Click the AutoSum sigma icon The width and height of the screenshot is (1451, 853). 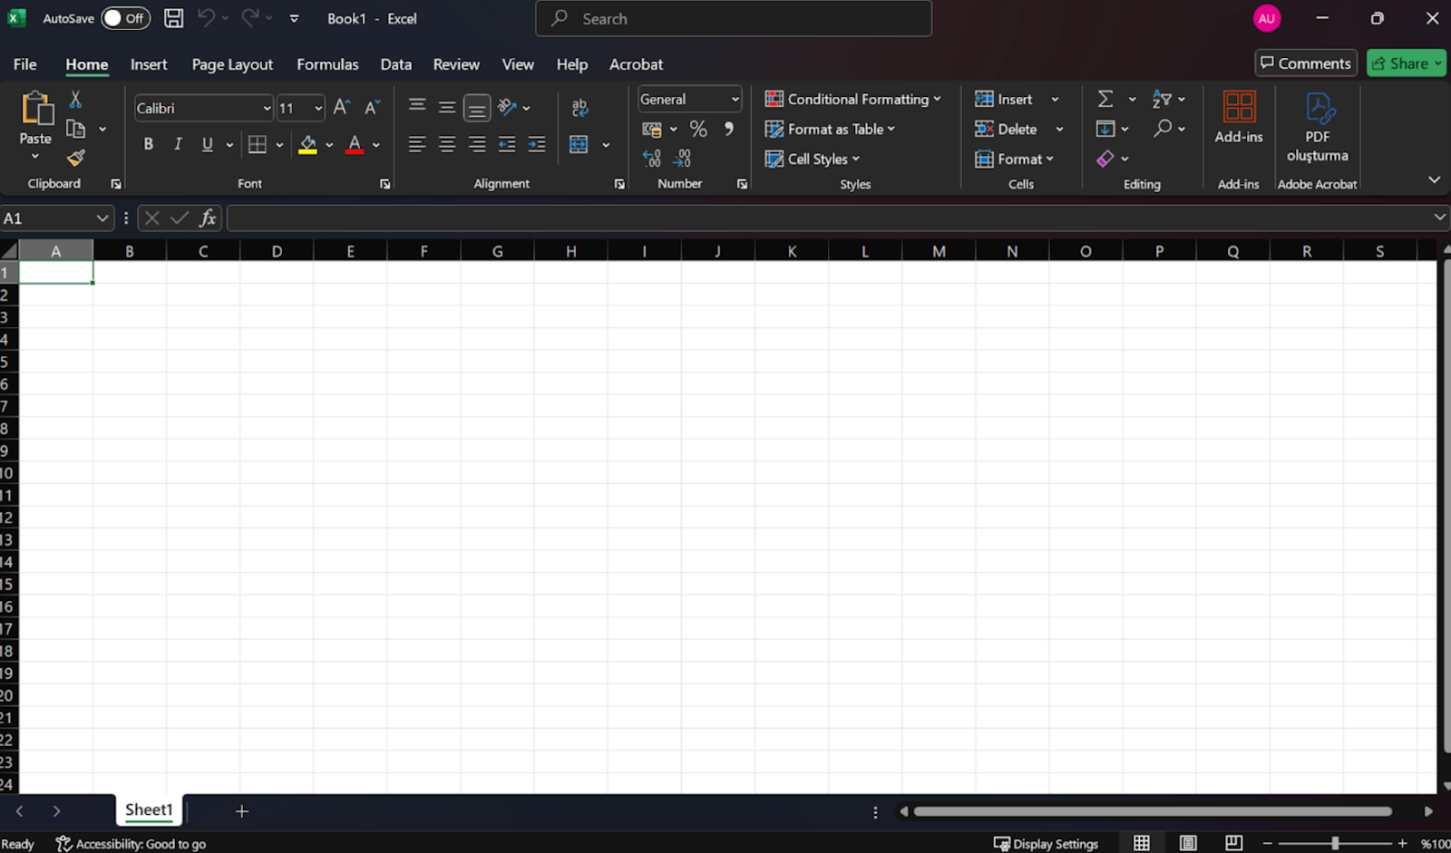click(1105, 99)
